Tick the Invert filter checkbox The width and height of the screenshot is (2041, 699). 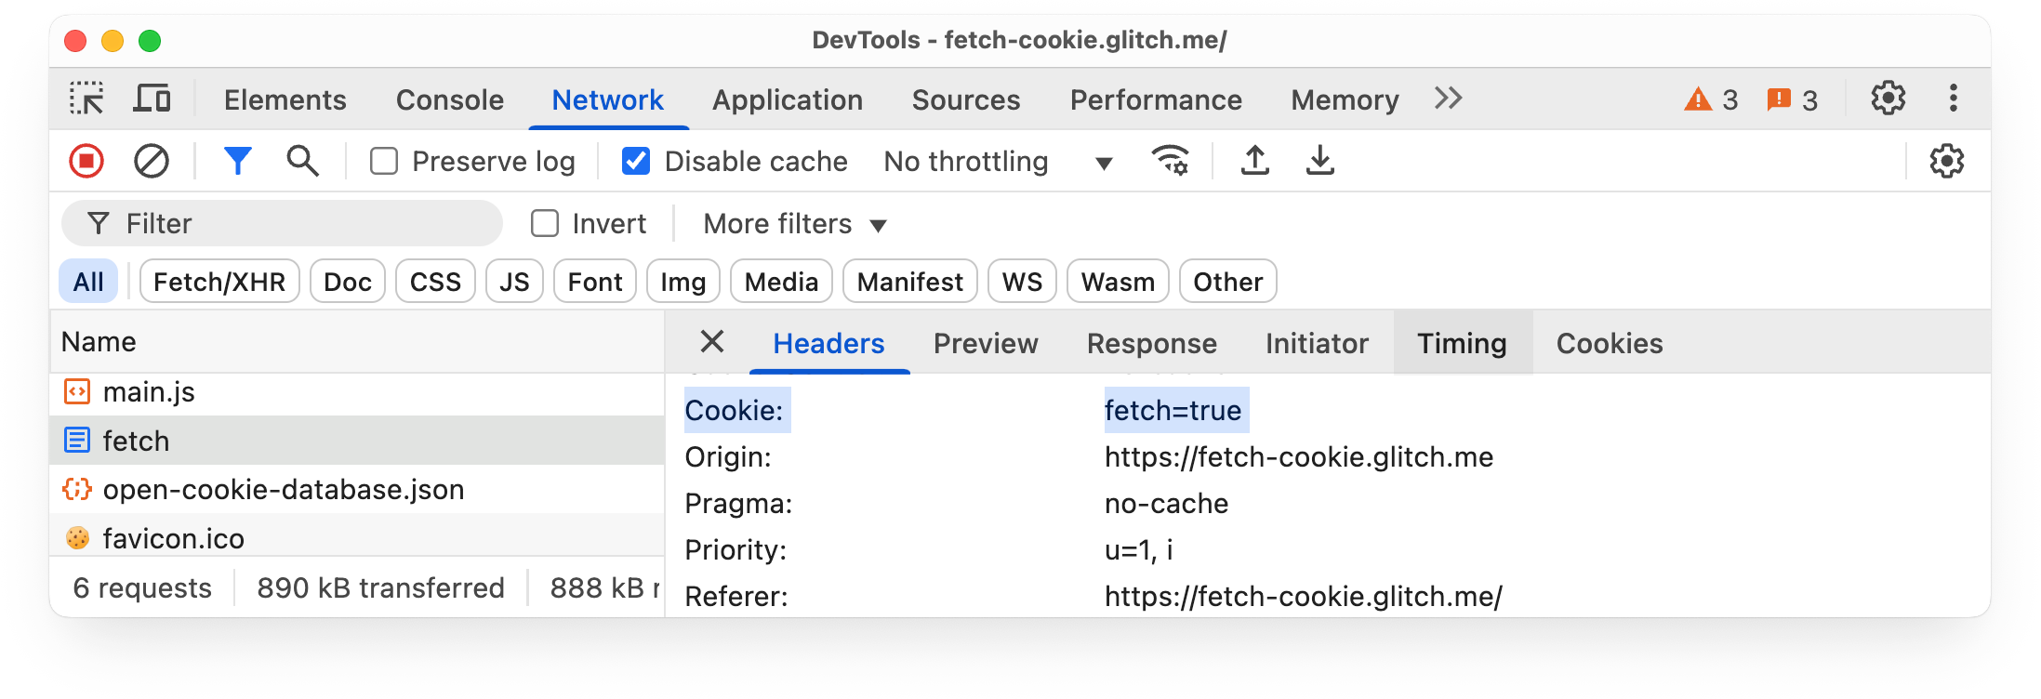[x=545, y=223]
